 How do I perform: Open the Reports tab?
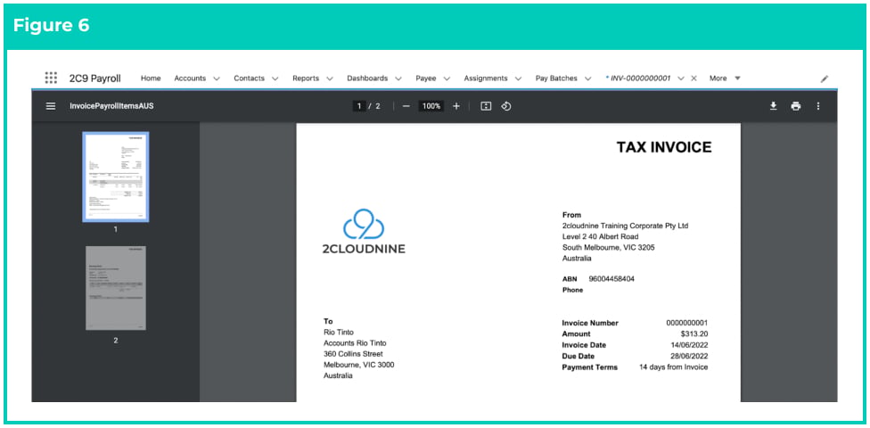(306, 78)
